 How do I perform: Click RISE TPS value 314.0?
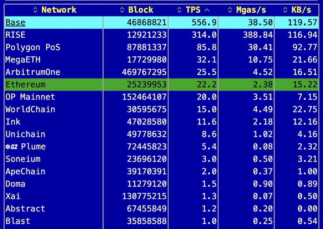pos(204,35)
